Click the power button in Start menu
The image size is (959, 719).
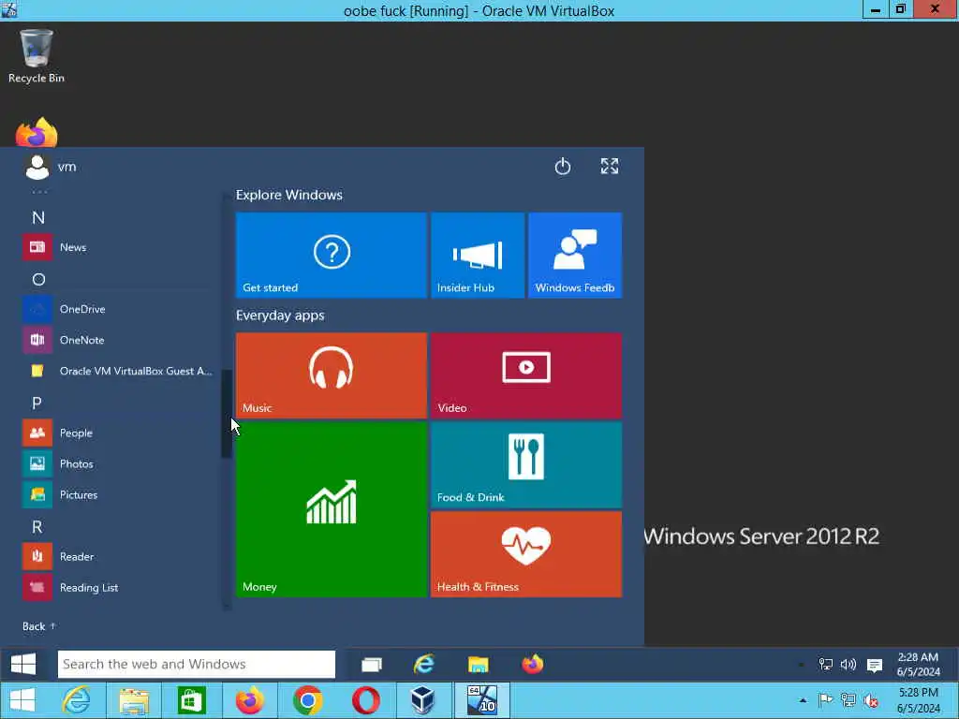[x=563, y=167]
